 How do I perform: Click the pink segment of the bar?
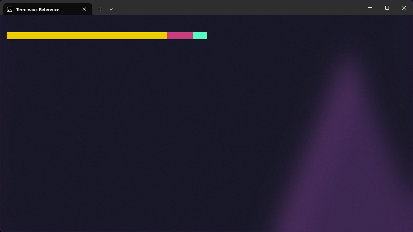point(180,35)
